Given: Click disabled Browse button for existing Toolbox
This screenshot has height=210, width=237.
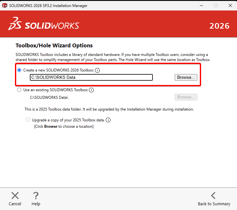Looking at the screenshot, I should 186,97.
